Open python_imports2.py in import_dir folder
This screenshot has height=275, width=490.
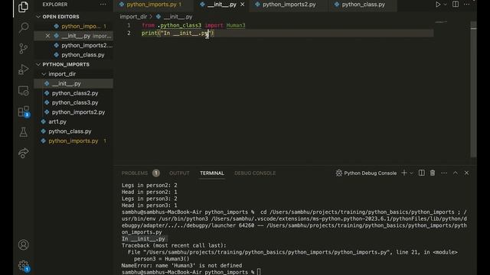click(x=78, y=112)
